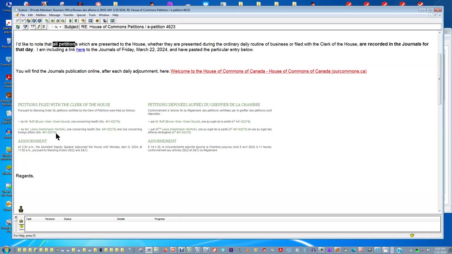Viewport: 452px width, 254px height.
Task: Click the second icon on message toolbar
Action: (25, 26)
